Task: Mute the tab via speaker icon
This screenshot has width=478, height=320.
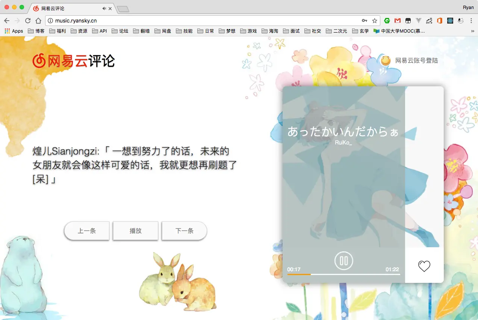Action: coord(104,8)
